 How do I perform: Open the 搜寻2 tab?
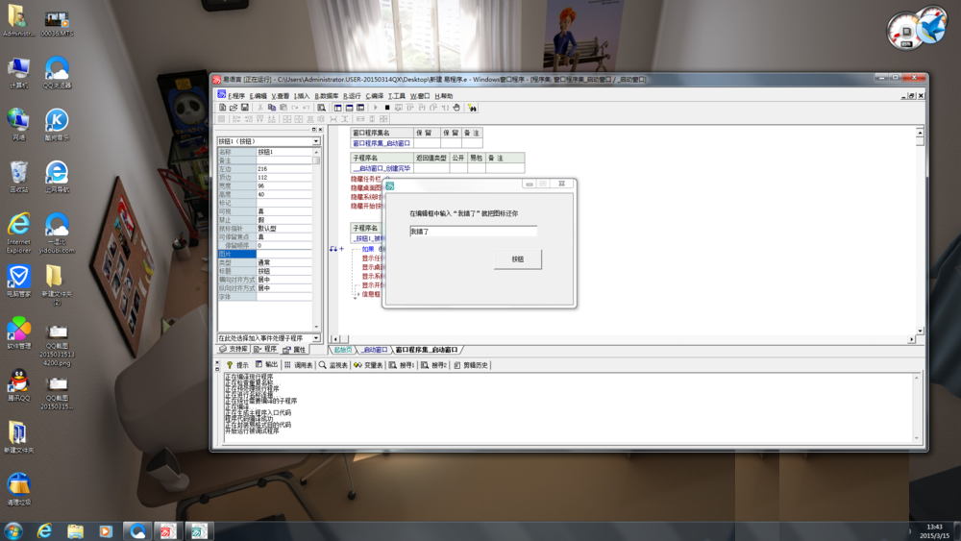pos(434,365)
